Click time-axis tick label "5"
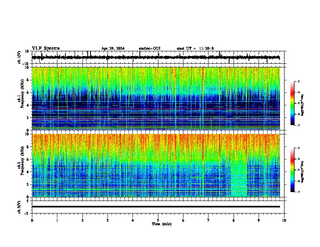The image size is (320, 247). coord(158,220)
